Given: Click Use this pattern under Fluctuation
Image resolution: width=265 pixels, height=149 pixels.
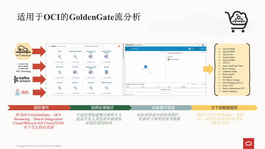Looking at the screenshot, I should tap(91, 93).
